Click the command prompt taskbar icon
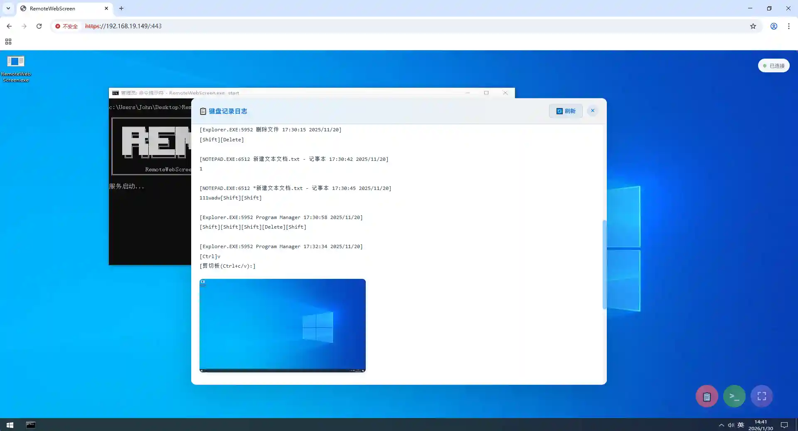 click(31, 425)
